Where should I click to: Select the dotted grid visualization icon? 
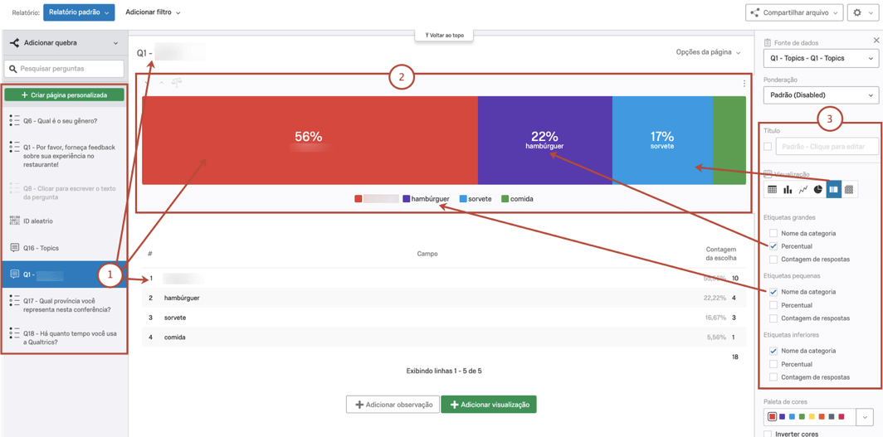(x=849, y=190)
